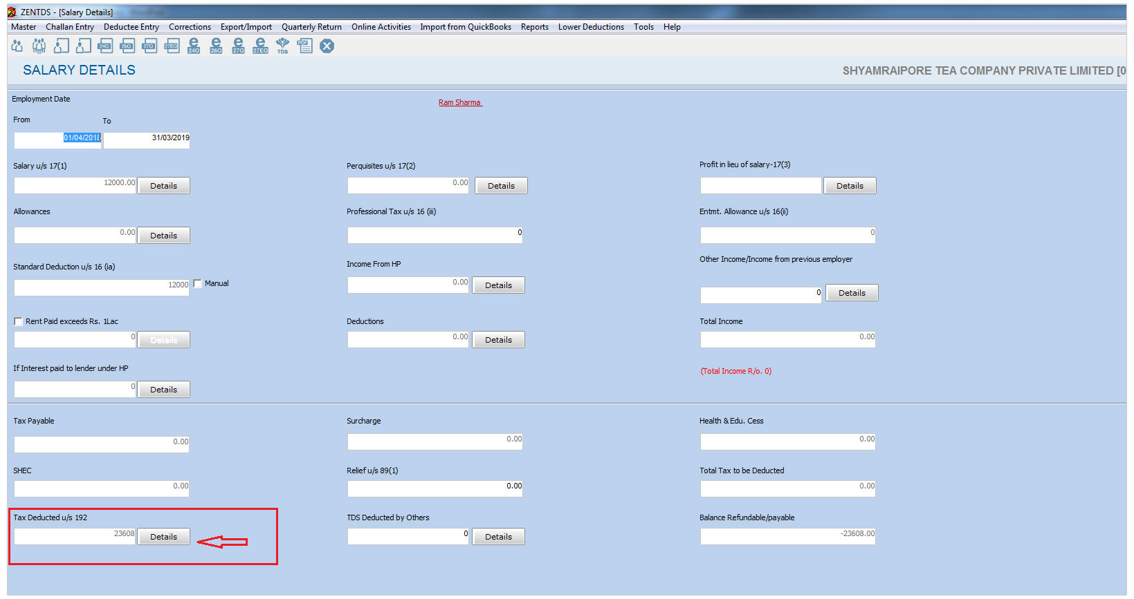
Task: Open the Corrections menu
Action: [190, 27]
